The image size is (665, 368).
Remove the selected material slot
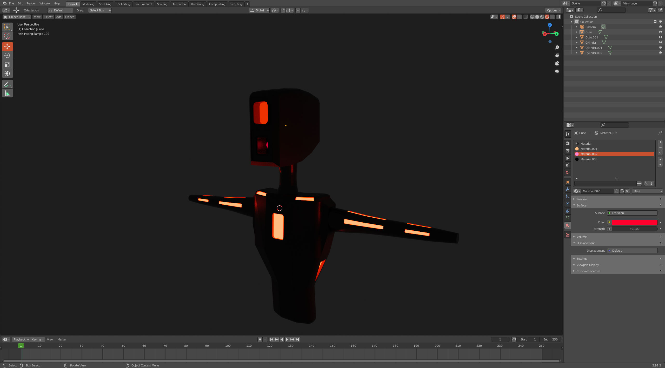pos(660,148)
